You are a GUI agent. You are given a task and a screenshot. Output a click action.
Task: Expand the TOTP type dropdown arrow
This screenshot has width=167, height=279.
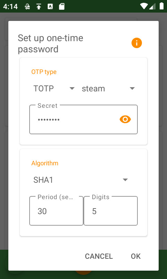72,89
